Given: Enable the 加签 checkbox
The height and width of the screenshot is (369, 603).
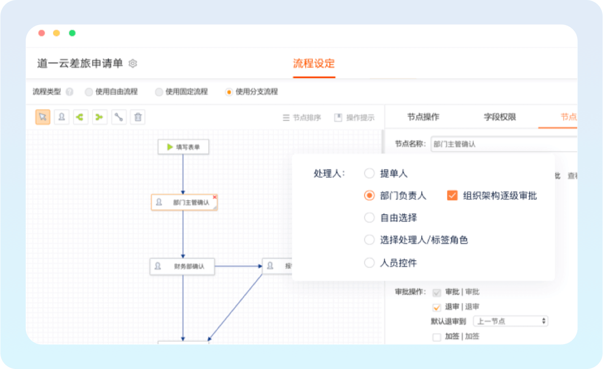Looking at the screenshot, I should click(437, 337).
